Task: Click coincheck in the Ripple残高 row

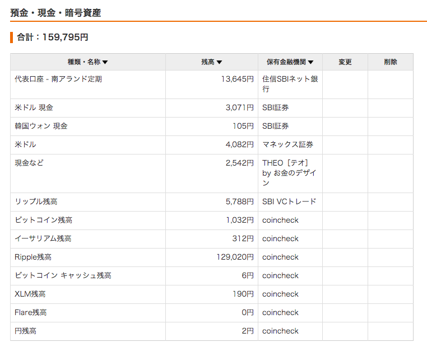Action: point(280,257)
